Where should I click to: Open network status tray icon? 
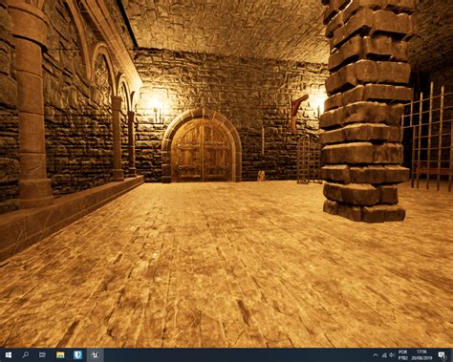(384, 355)
